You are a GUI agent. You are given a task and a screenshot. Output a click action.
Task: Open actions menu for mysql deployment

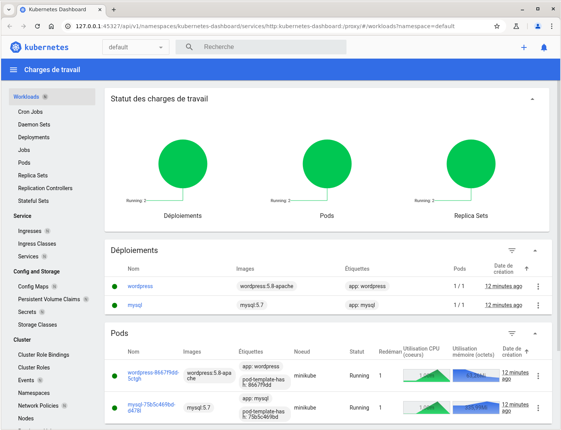coord(538,305)
